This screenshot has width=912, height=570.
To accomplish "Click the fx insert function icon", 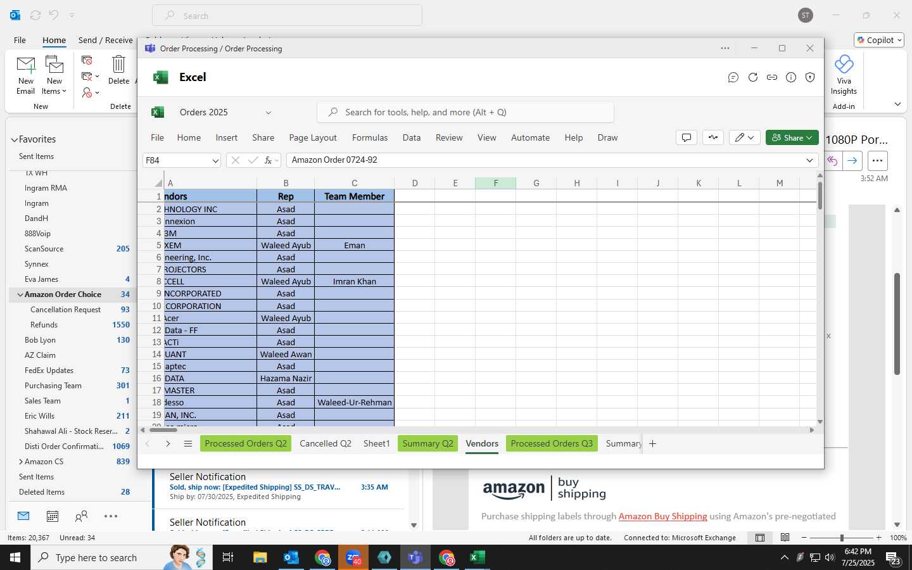I will point(269,160).
